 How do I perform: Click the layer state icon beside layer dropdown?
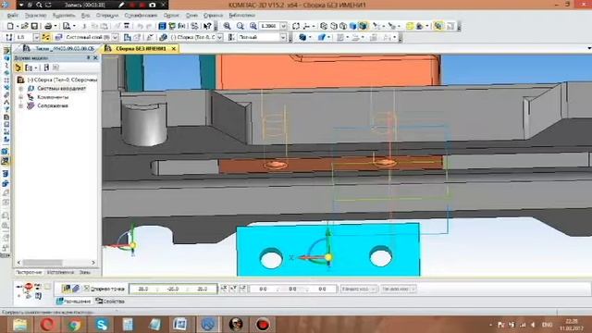point(58,37)
